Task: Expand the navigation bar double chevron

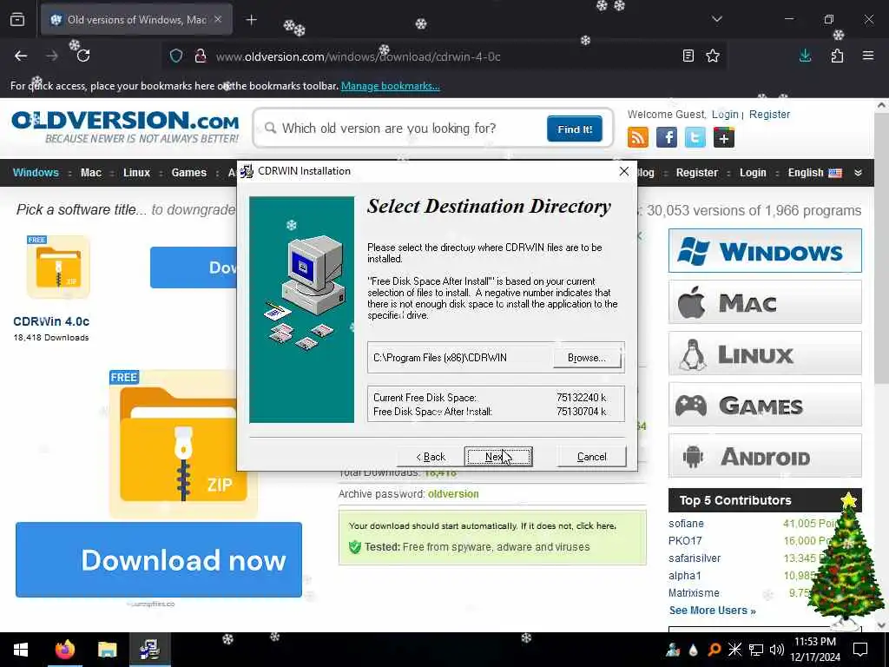Action: (x=858, y=173)
